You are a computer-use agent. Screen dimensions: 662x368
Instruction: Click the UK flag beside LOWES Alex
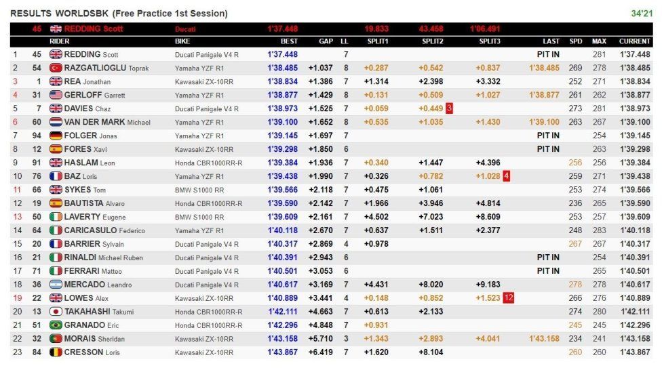[56, 298]
